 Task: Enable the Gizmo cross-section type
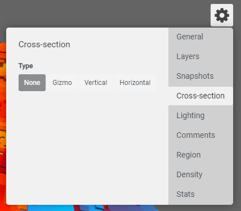point(62,83)
